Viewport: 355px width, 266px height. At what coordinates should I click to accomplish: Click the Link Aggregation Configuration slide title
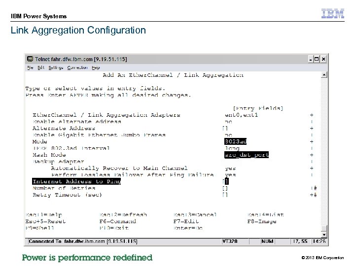click(x=78, y=30)
